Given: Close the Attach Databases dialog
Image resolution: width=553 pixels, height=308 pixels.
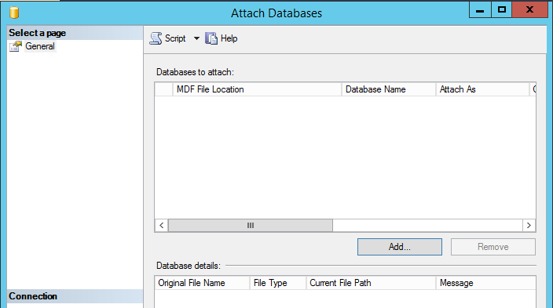Looking at the screenshot, I should pos(529,10).
